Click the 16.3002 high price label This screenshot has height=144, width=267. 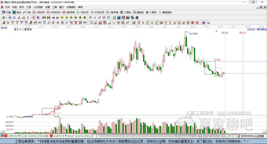click(x=193, y=34)
